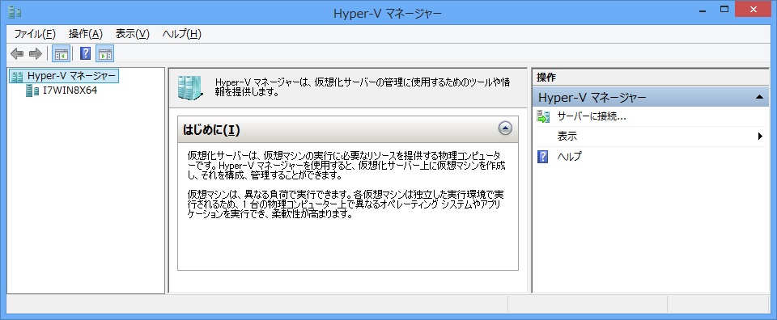
Task: Click the large server icon in the description header
Action: tap(190, 88)
